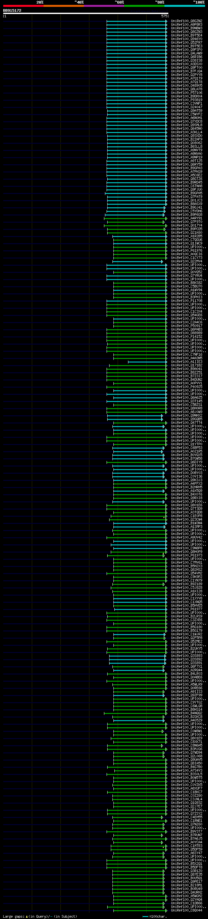208x919 pixels.
Task: Click the green alignment bar for UniRef100_A4RY91
Action: pos(136,218)
